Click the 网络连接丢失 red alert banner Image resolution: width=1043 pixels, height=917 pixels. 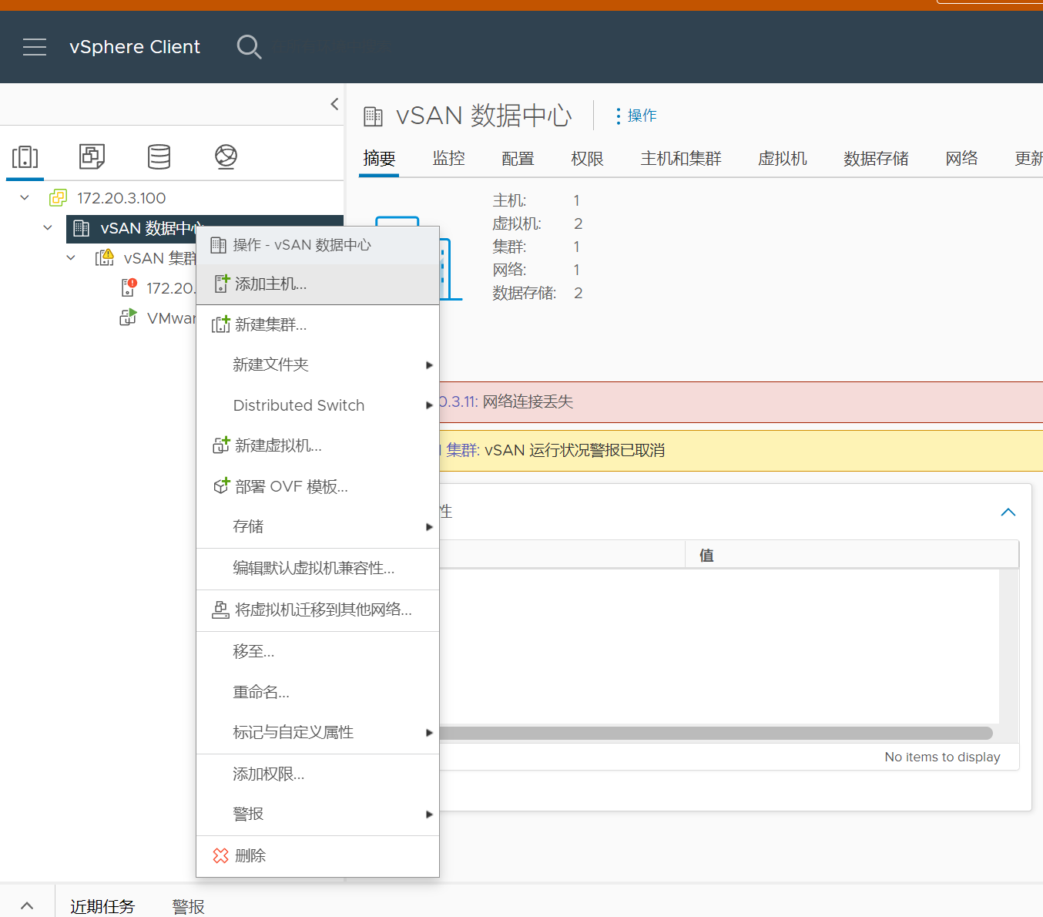(x=741, y=401)
